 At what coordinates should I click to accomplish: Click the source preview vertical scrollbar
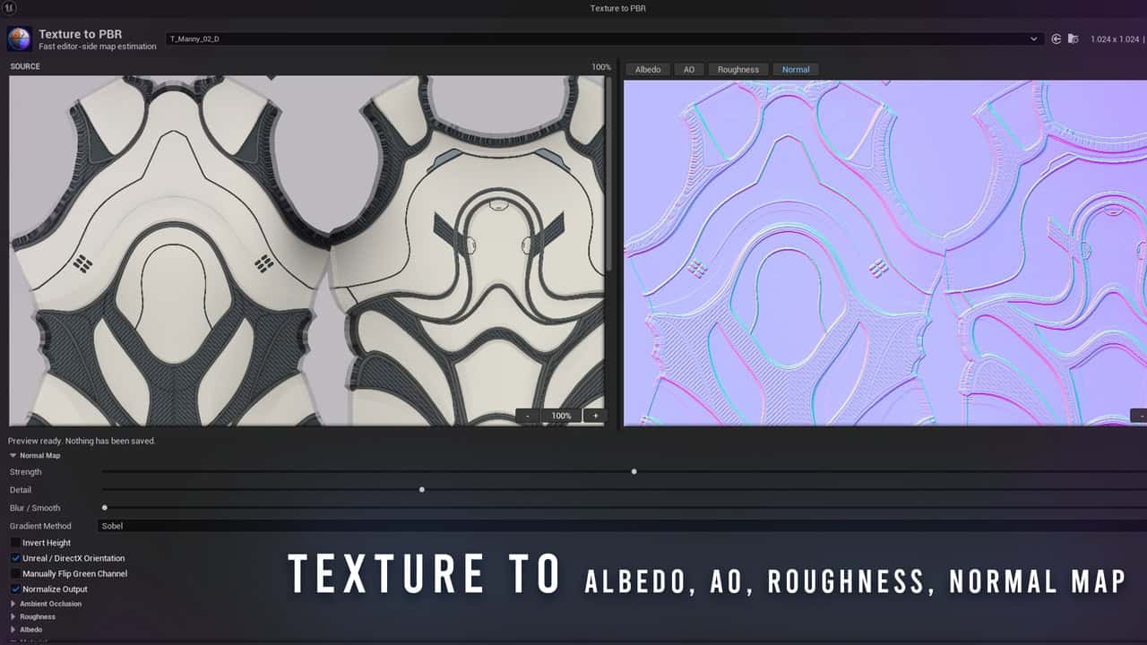click(610, 175)
